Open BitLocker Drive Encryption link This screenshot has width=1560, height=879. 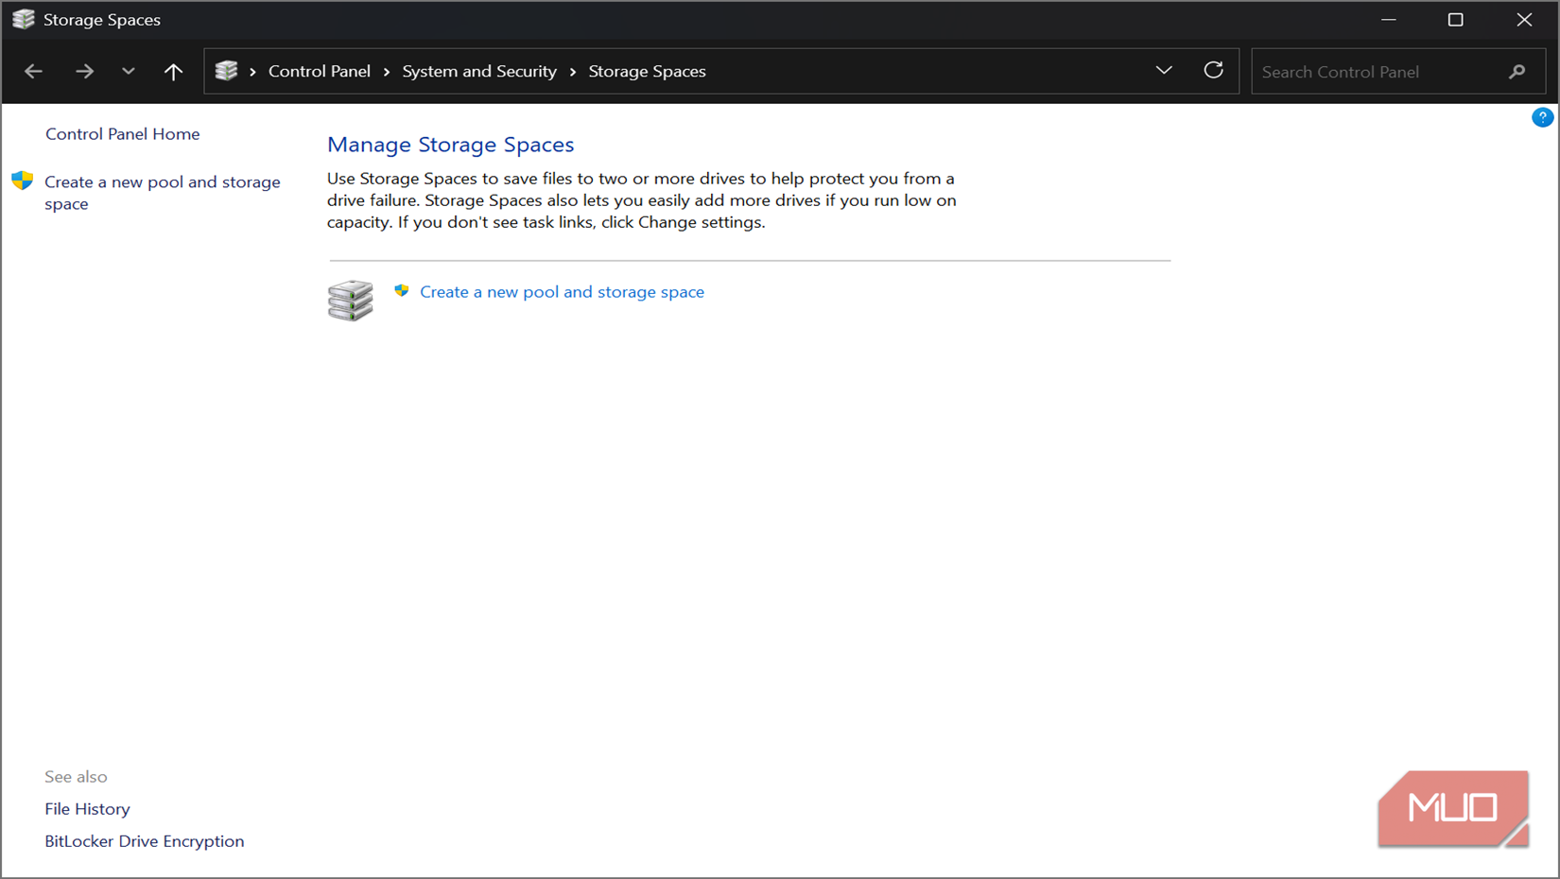pyautogui.click(x=145, y=841)
